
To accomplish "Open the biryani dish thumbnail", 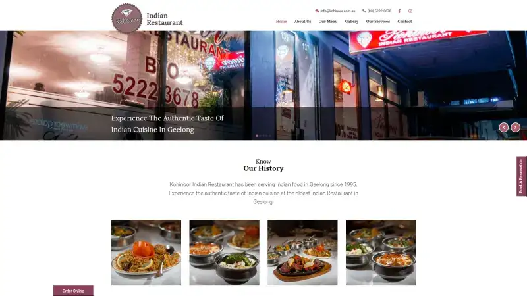I will (x=146, y=253).
